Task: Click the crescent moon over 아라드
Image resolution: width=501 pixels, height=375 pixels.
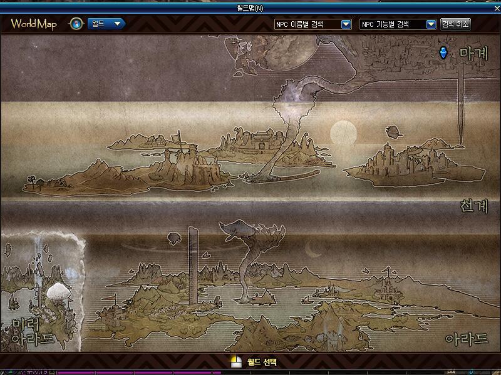Action: pos(312,249)
